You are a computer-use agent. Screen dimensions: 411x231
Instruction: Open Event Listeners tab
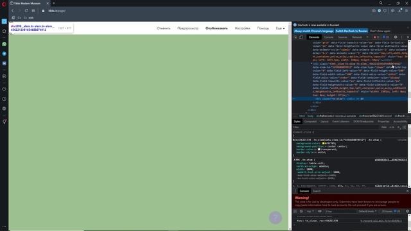[x=341, y=121]
